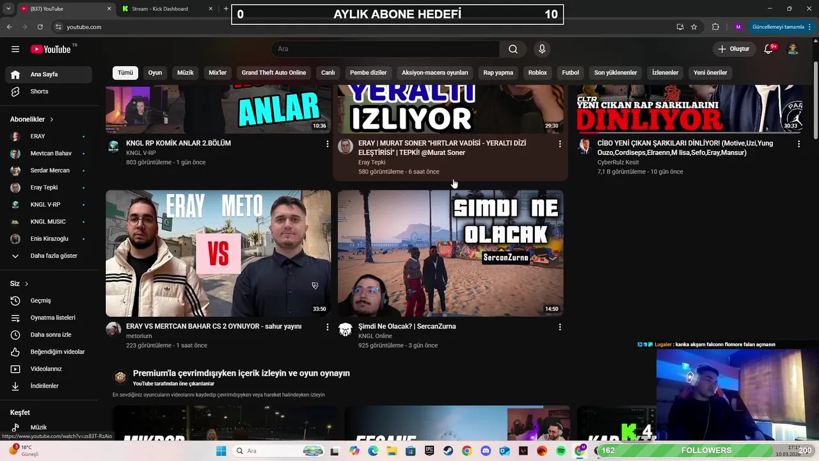
Task: Click the YouTube search field
Action: 385,49
